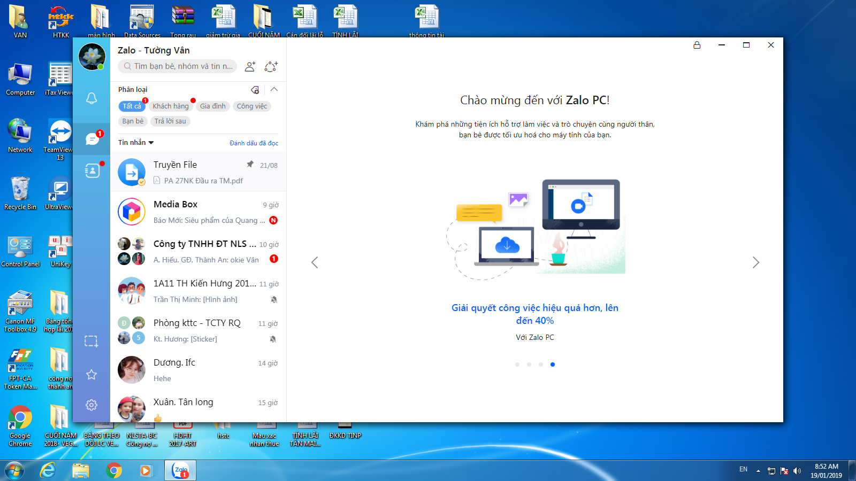Viewport: 856px width, 481px height.
Task: Open the Media Box conversation
Action: click(198, 212)
